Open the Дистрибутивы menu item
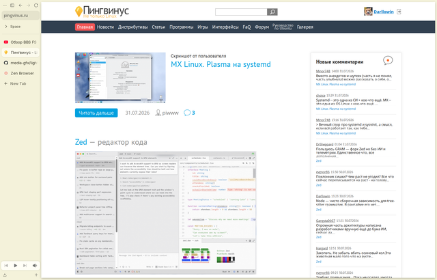The width and height of the screenshot is (437, 280). 132,27
